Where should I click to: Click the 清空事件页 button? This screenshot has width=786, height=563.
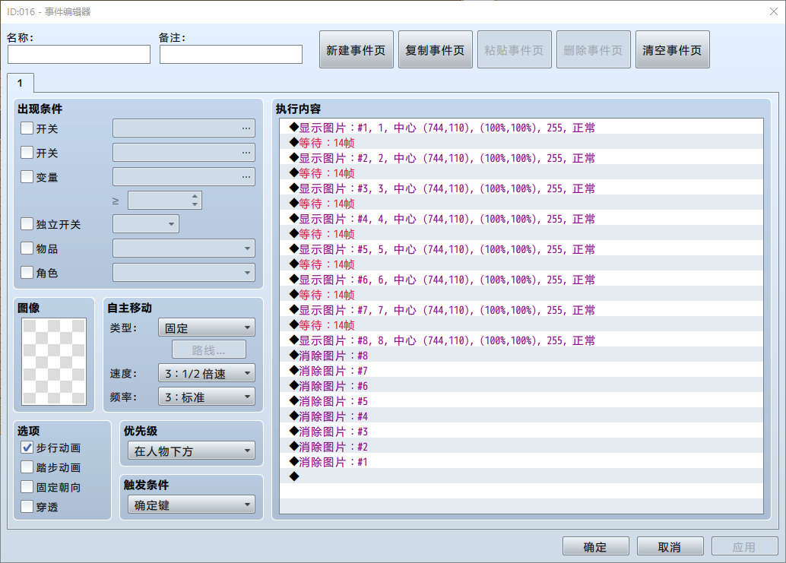pos(672,49)
